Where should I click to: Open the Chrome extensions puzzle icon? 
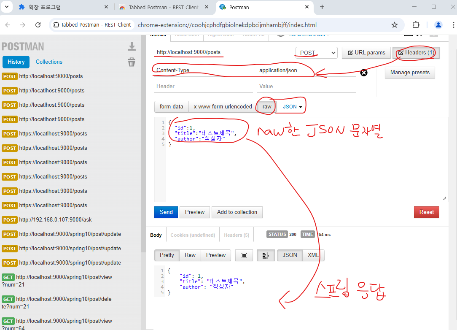tap(416, 25)
